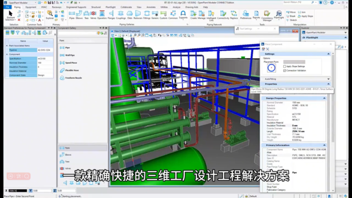
Task: Collapse the Design Properties section
Action: click(x=324, y=98)
